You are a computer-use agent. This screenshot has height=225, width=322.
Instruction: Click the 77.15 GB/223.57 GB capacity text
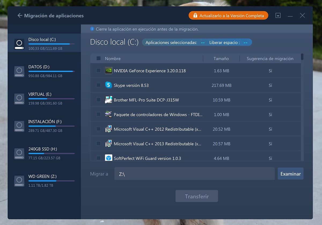pyautogui.click(x=44, y=158)
